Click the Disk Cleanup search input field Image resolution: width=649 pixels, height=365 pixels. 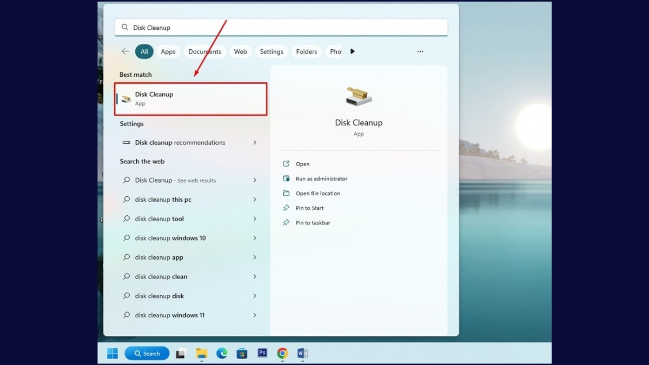(x=281, y=28)
